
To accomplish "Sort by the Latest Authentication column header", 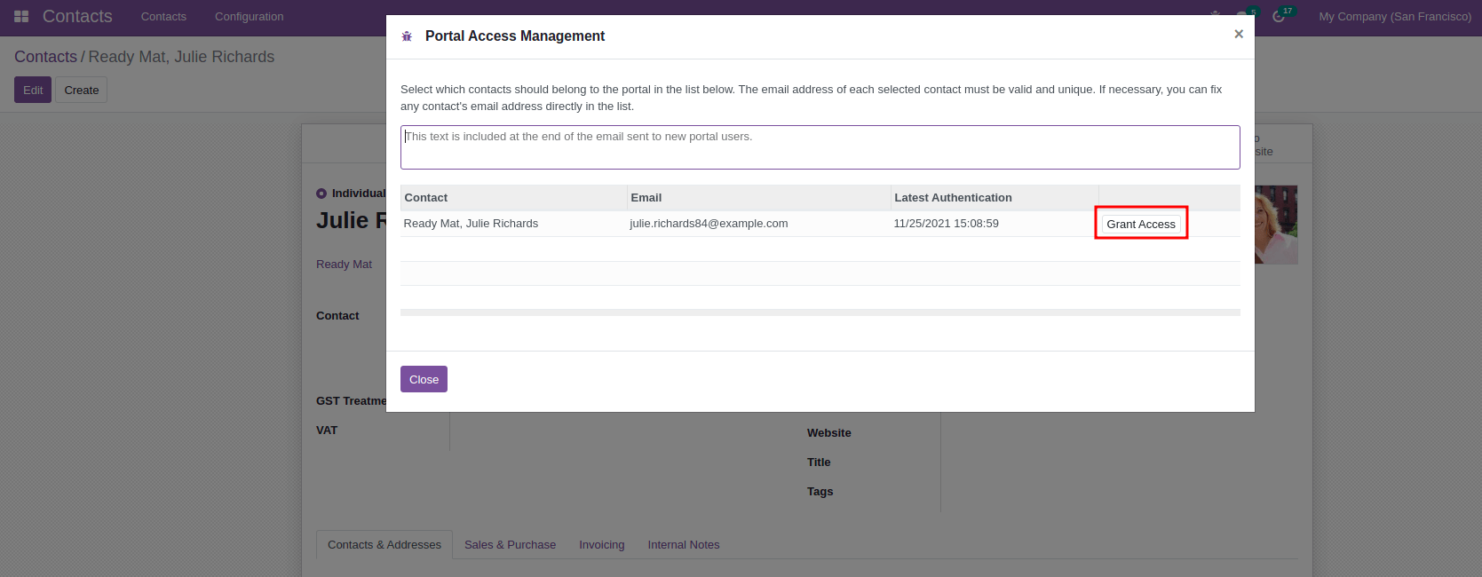I will 953,198.
